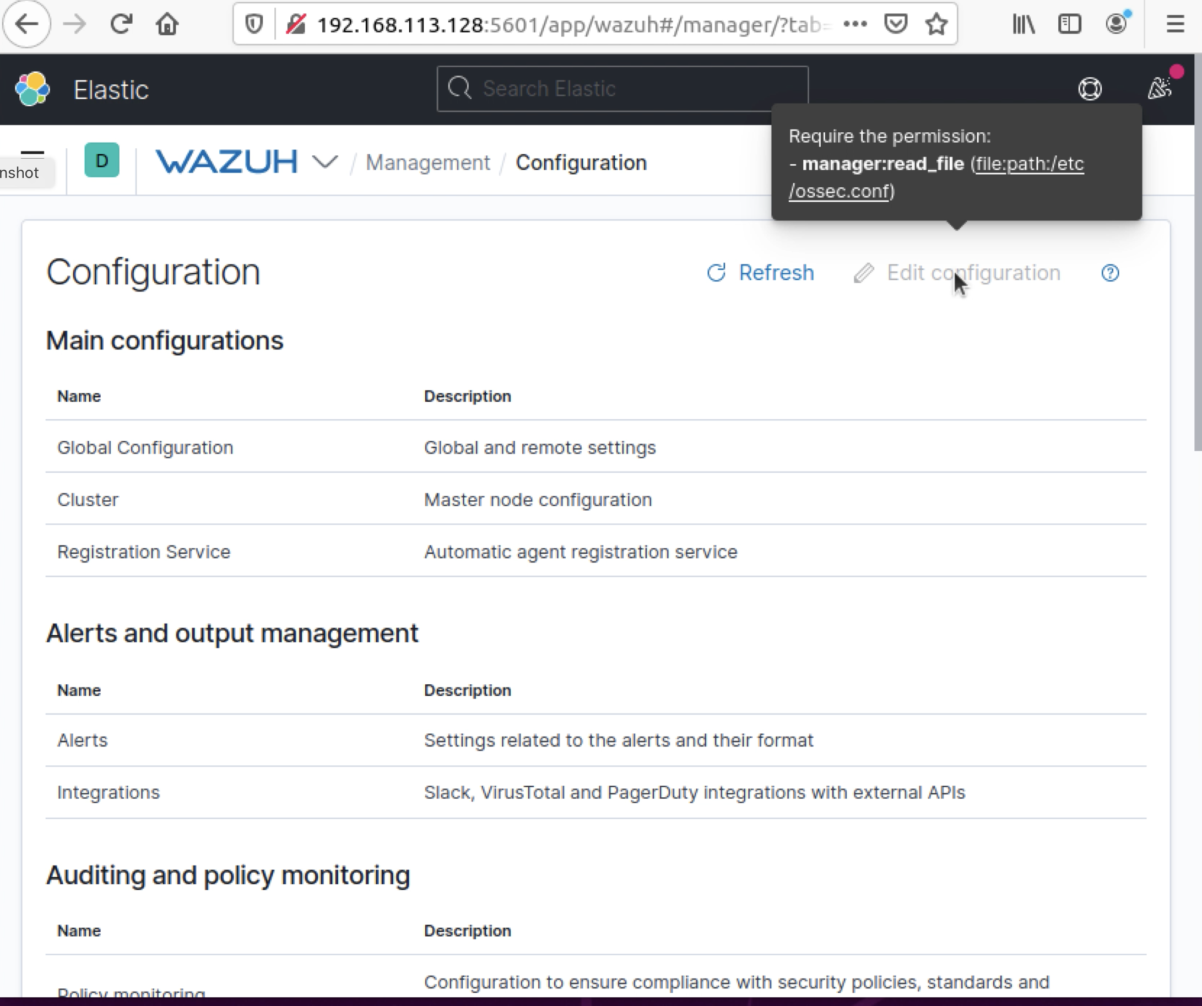
Task: Open the Firefox application menu
Action: (1175, 24)
